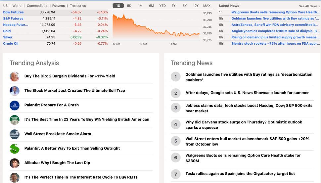This screenshot has width=321, height=183.
Task: Show the YTD chart range
Action: [x=162, y=6]
